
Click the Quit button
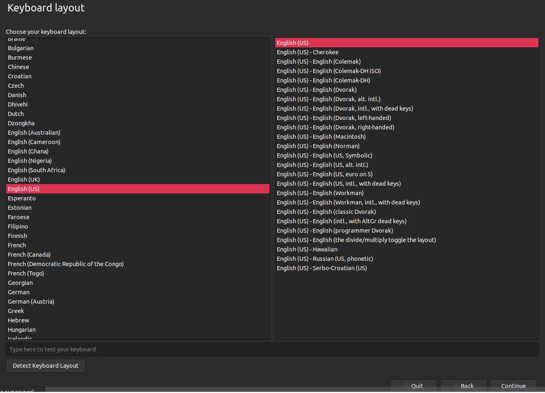pos(414,386)
